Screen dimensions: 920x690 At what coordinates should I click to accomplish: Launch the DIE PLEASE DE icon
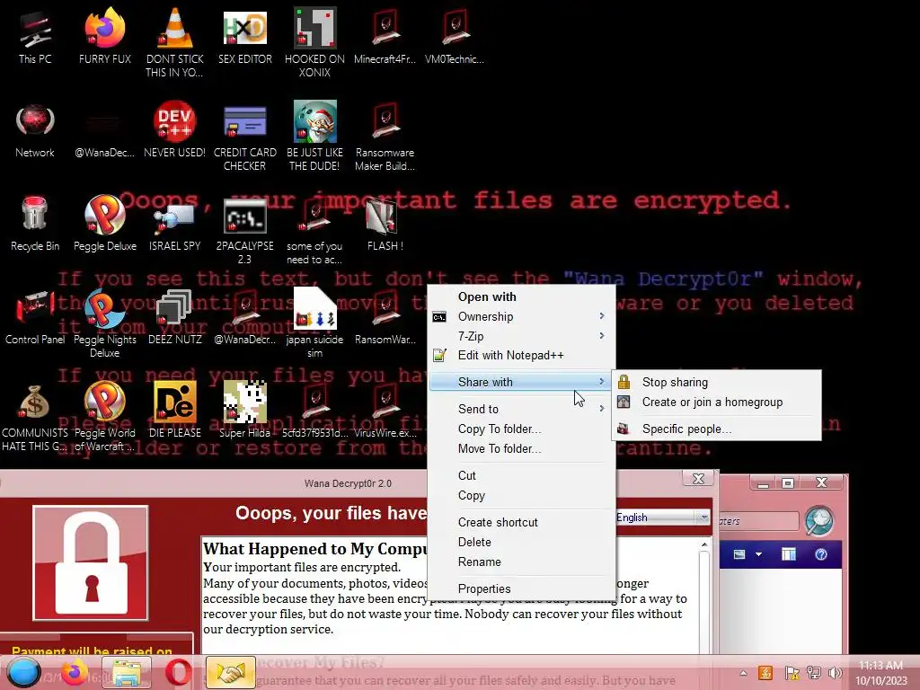point(174,410)
